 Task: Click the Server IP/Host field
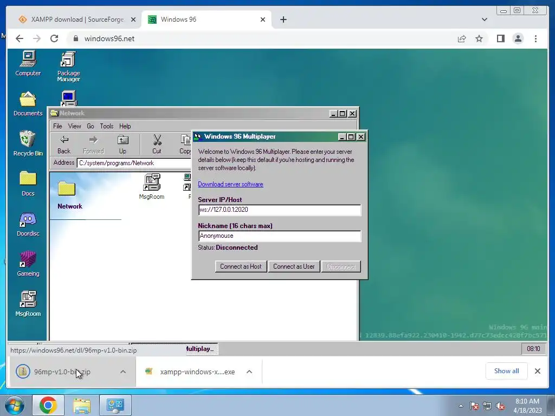coord(280,210)
